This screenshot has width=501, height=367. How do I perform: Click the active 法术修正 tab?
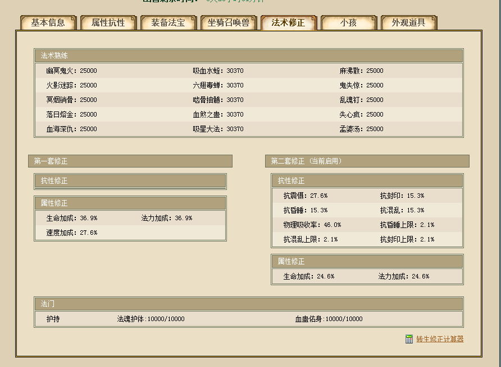click(x=288, y=23)
